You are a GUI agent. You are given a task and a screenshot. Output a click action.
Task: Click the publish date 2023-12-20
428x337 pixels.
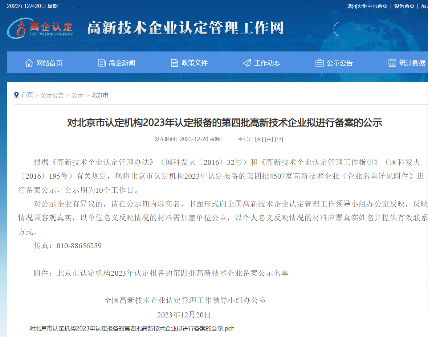click(x=194, y=139)
